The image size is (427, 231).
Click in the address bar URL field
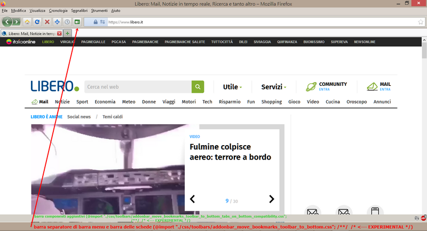click(262, 22)
